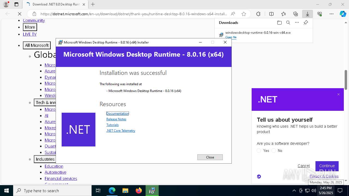Open the Favorites list icon
Screen dimensions: 349x196
[284, 14]
